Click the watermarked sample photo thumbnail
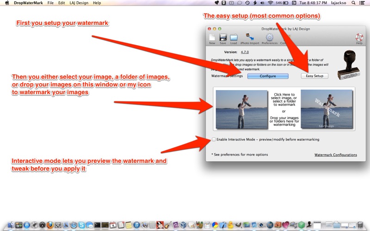The height and width of the screenshot is (231, 370). (327, 109)
